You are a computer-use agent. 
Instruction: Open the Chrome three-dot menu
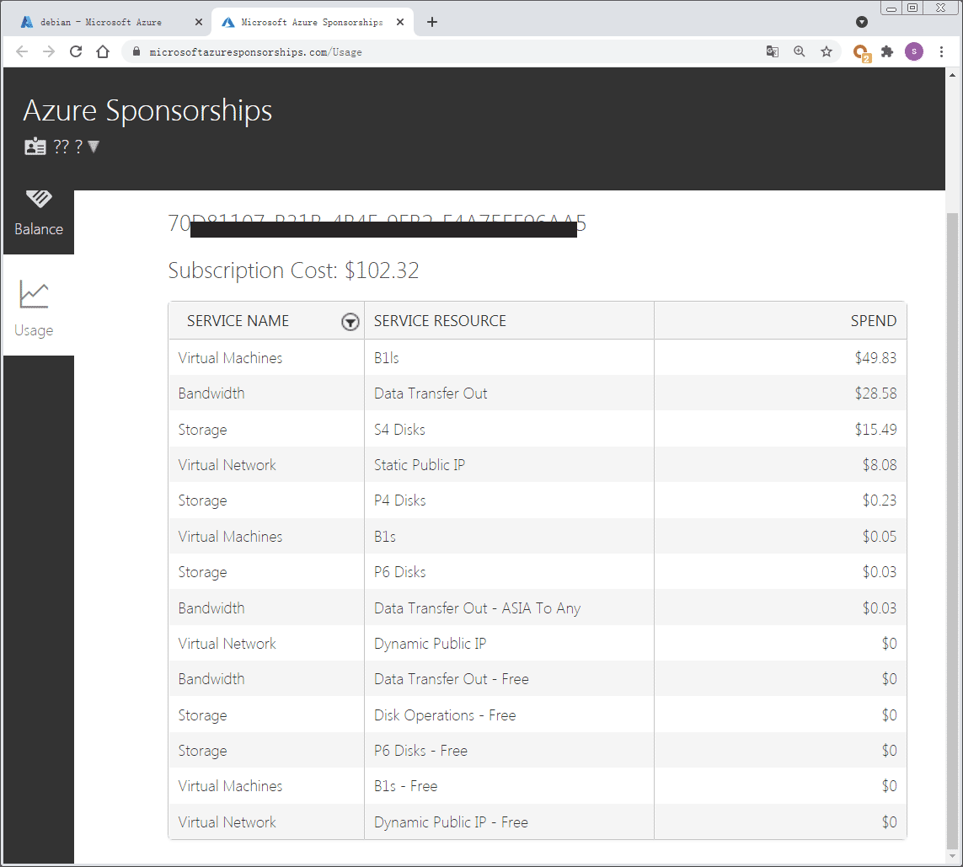tap(941, 51)
